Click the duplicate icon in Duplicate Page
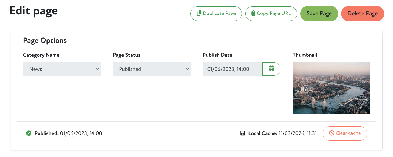This screenshot has height=157, width=393. click(199, 13)
